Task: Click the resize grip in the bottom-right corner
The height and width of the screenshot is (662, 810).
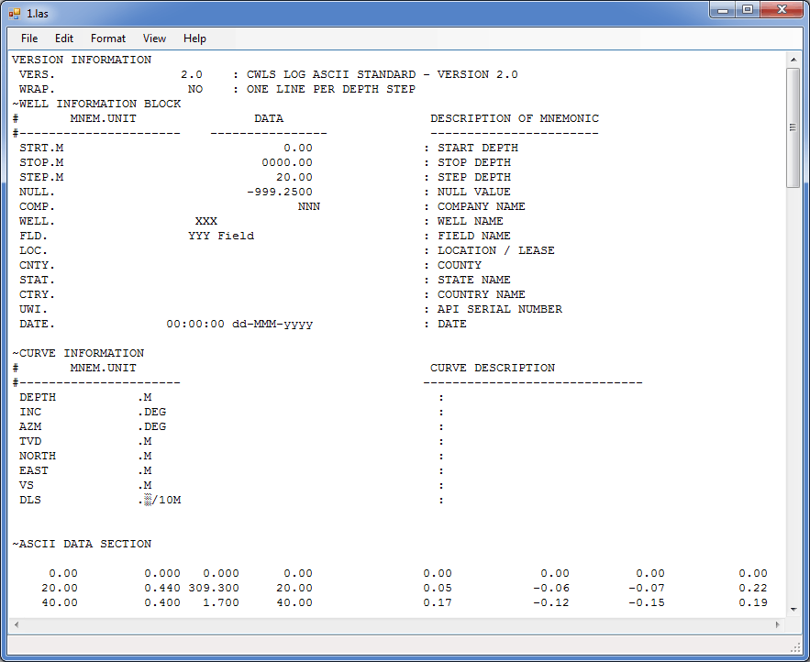Action: coord(794,646)
